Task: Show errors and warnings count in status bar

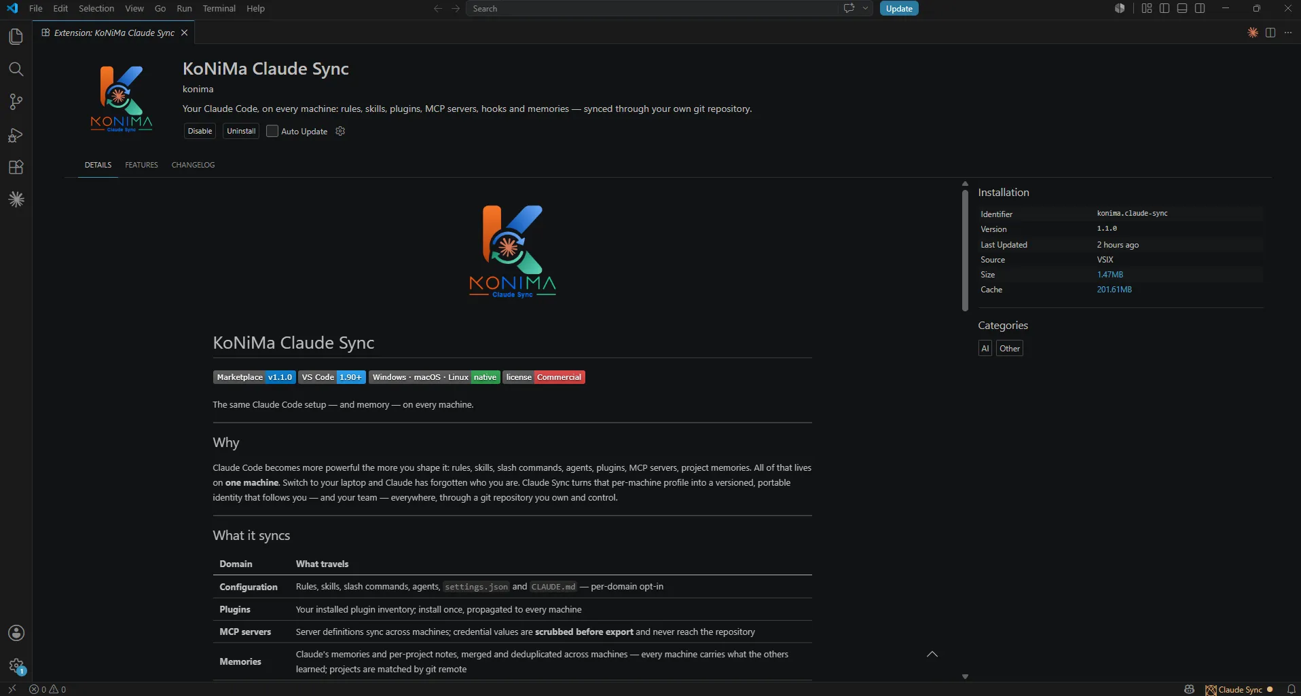Action: (48, 689)
